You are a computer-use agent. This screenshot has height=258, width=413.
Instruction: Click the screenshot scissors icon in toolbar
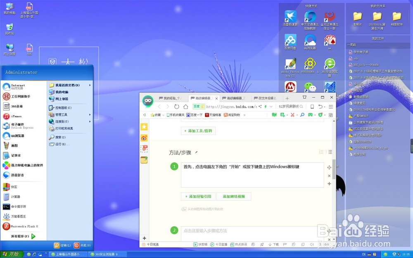point(292,115)
